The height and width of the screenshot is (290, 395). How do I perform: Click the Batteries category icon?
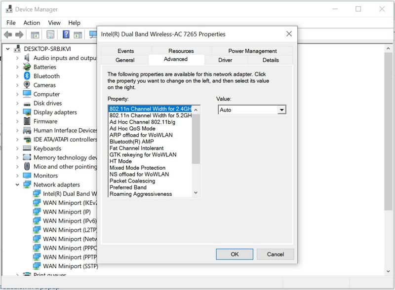28,67
